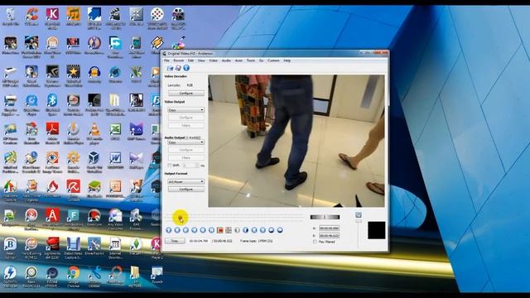
Task: Go to the first frame
Action: coord(254,230)
